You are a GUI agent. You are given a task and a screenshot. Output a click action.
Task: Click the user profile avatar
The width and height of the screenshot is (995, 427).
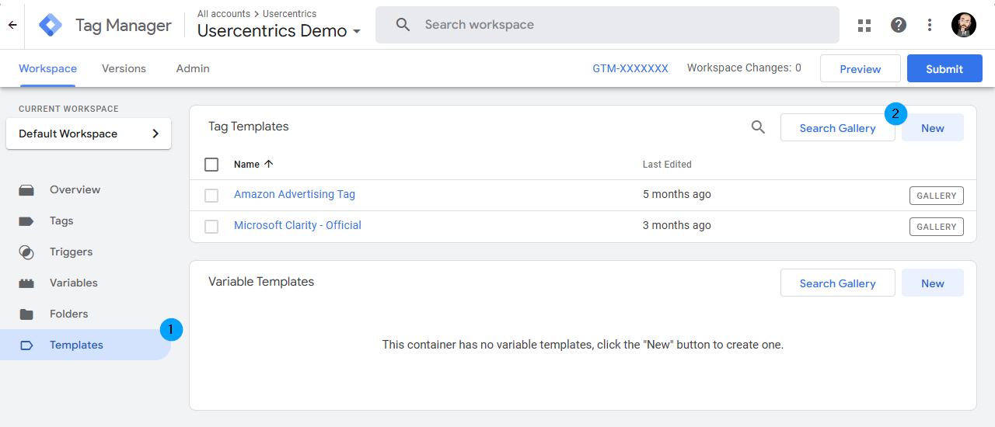(964, 25)
